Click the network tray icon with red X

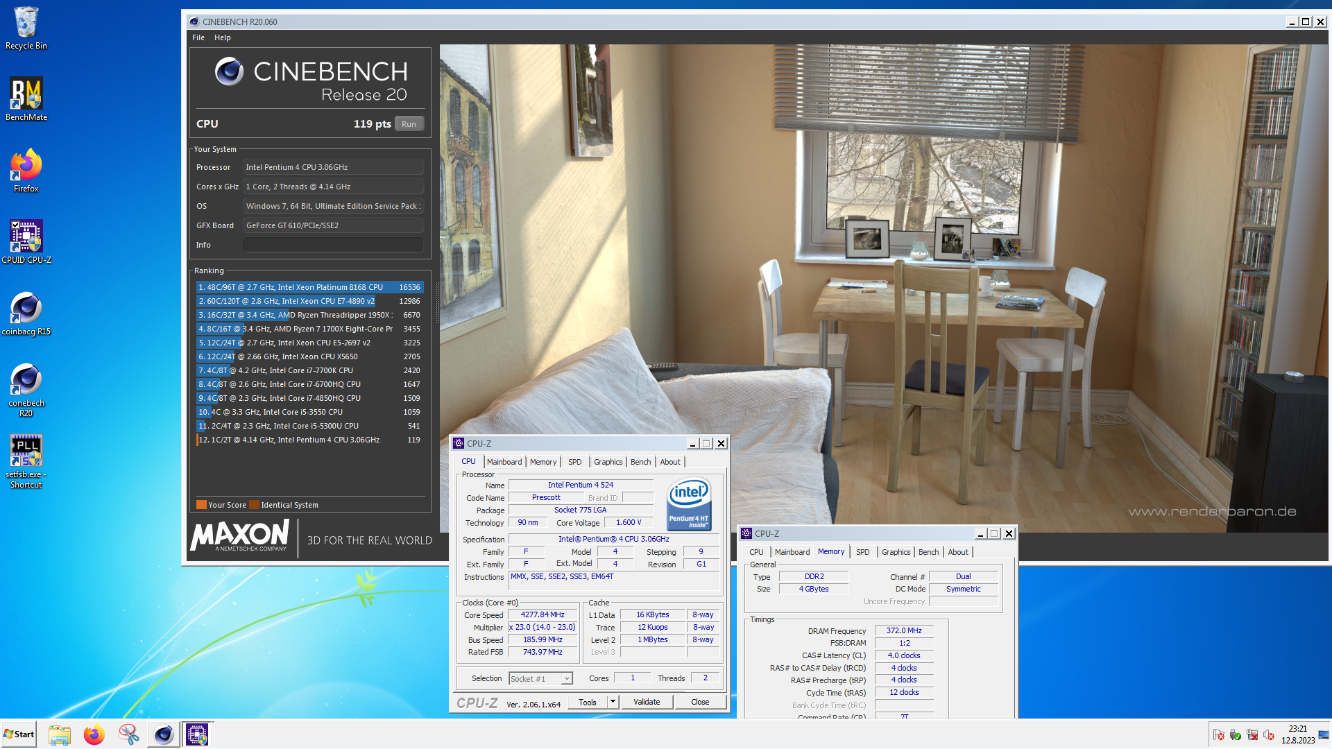point(1252,735)
